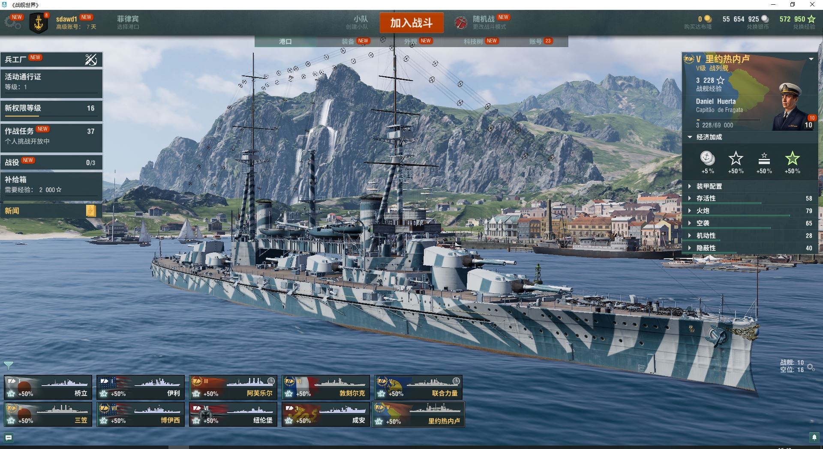Switch to the 科技树 tab
The image size is (823, 449).
click(473, 42)
